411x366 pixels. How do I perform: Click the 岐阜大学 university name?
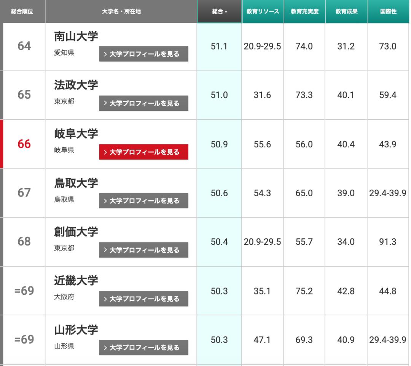point(76,134)
